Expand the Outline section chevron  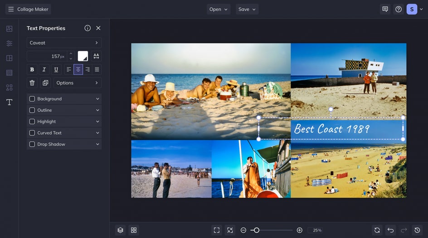97,110
